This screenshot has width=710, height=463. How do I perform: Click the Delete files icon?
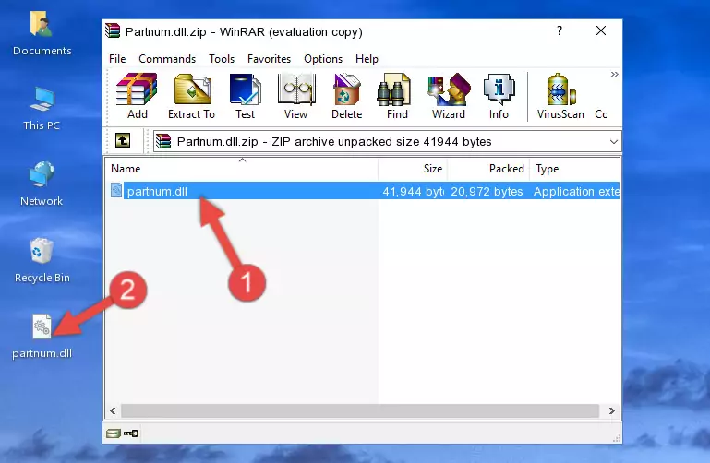pos(347,96)
